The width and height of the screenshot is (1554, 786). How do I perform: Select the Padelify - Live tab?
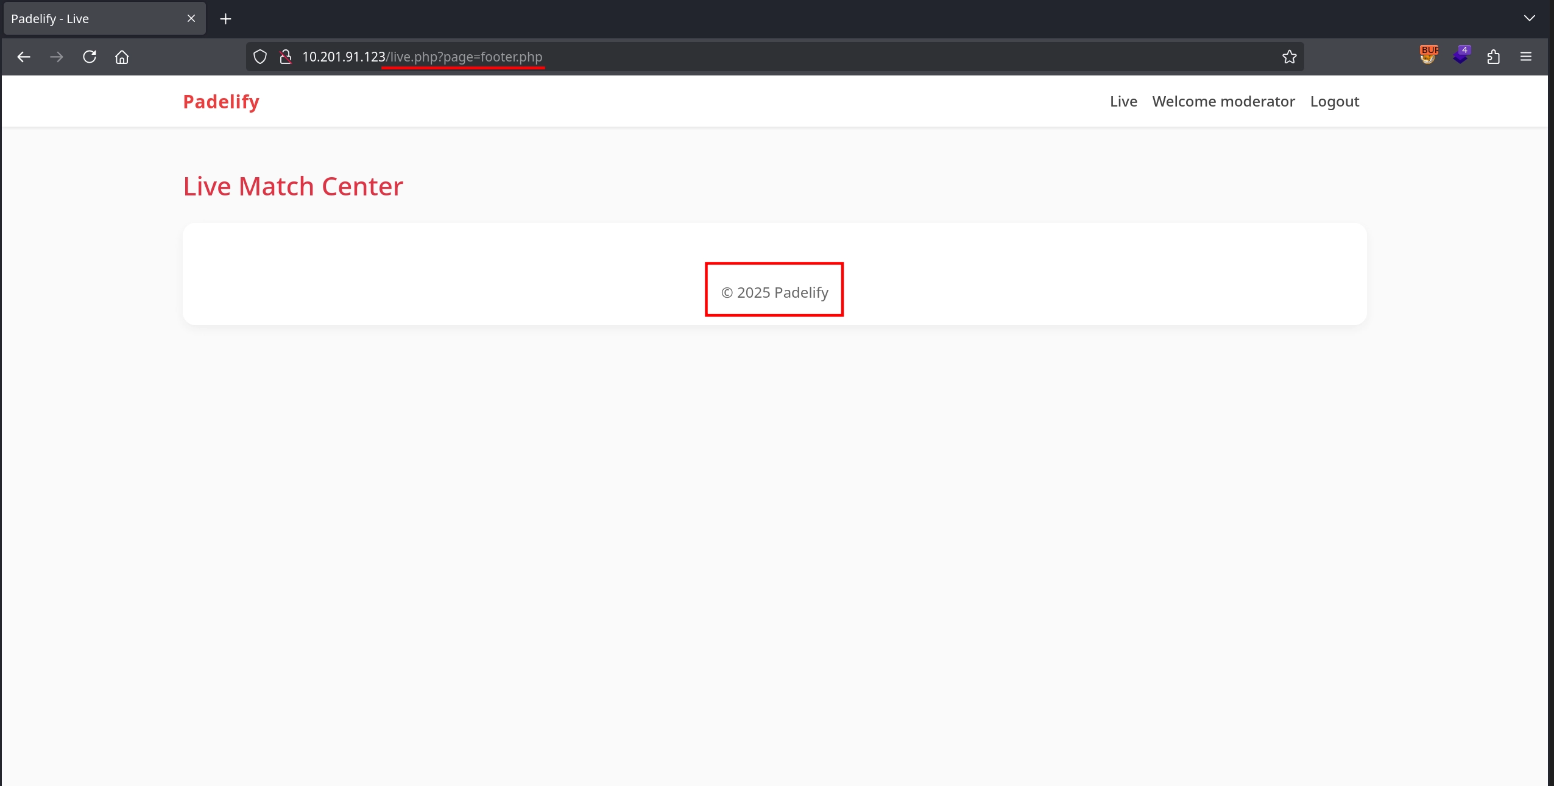pyautogui.click(x=91, y=19)
